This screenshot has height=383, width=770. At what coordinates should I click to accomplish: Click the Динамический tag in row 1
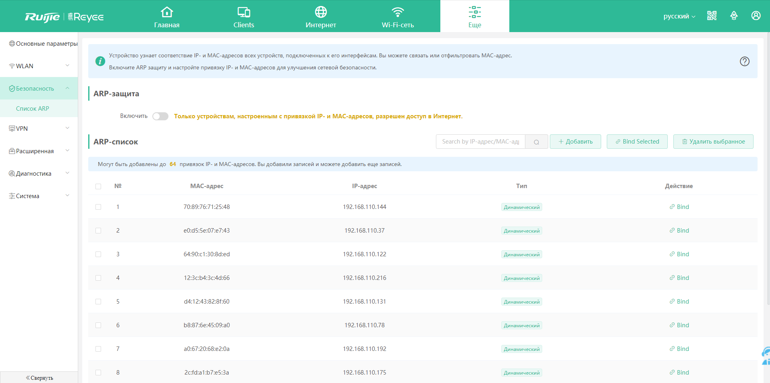pyautogui.click(x=522, y=207)
